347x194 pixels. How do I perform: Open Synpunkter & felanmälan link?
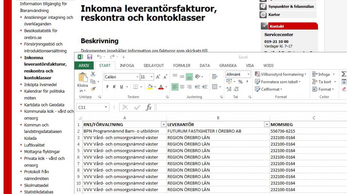pyautogui.click(x=291, y=6)
